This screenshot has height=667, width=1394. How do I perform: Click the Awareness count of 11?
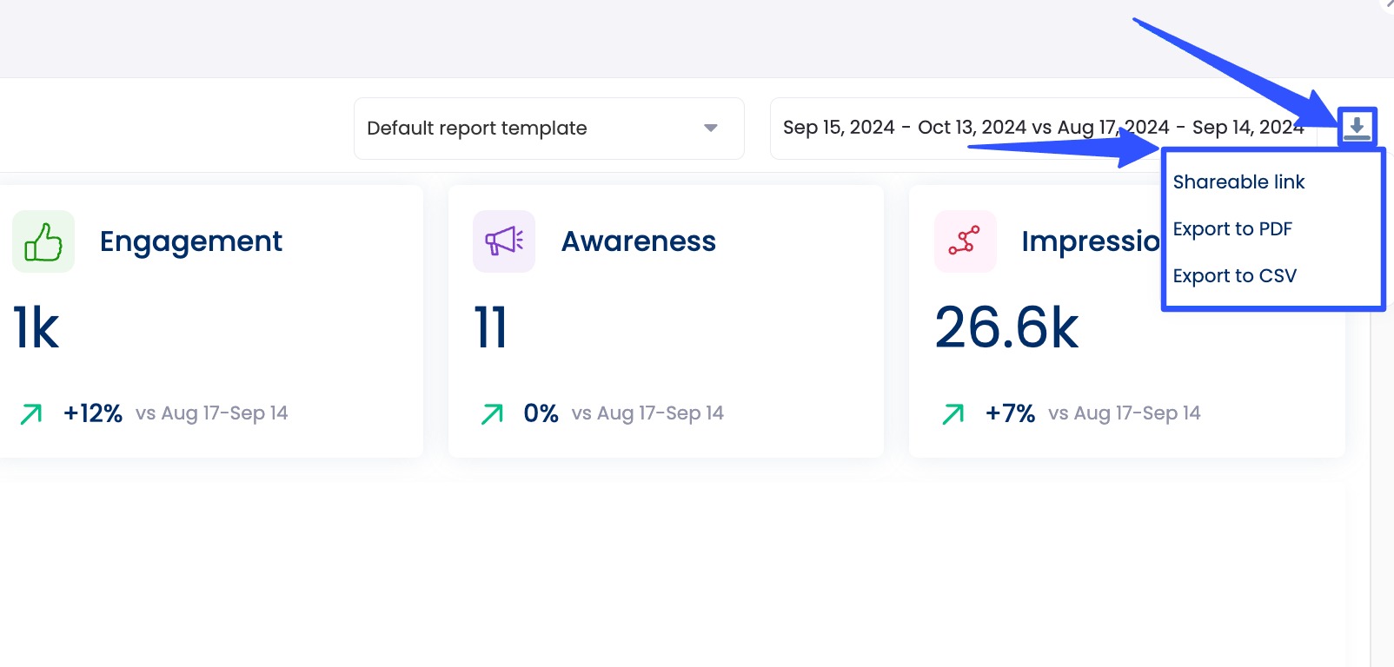tap(491, 328)
